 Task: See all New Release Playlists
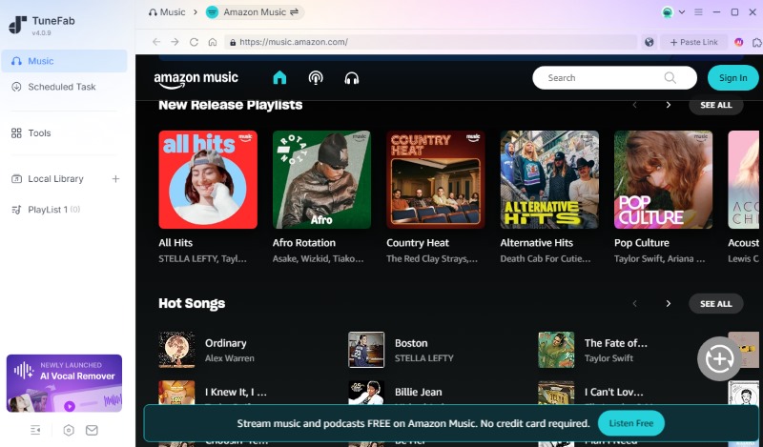coord(716,105)
